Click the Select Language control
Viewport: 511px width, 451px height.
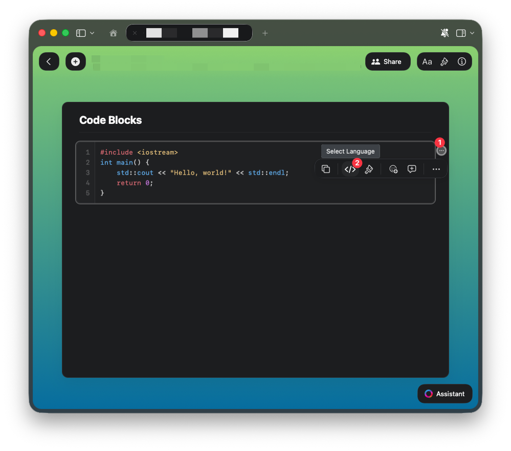pos(350,151)
